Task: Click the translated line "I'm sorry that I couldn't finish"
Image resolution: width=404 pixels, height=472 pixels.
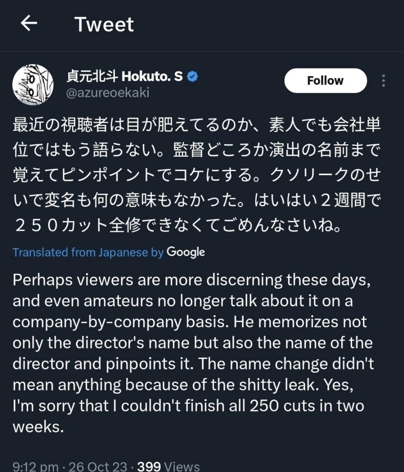Action: pyautogui.click(x=189, y=406)
